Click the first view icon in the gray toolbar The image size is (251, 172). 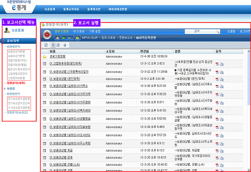(46, 45)
